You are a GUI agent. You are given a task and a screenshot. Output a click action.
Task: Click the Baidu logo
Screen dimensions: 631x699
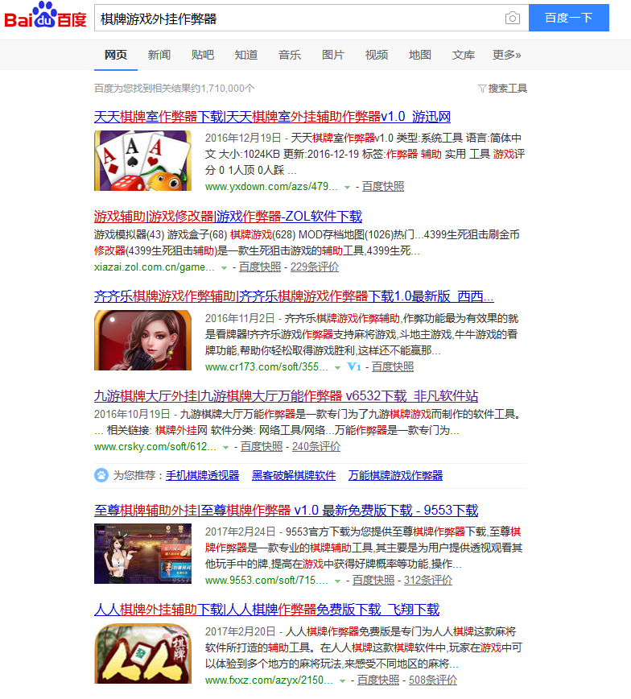pyautogui.click(x=45, y=15)
